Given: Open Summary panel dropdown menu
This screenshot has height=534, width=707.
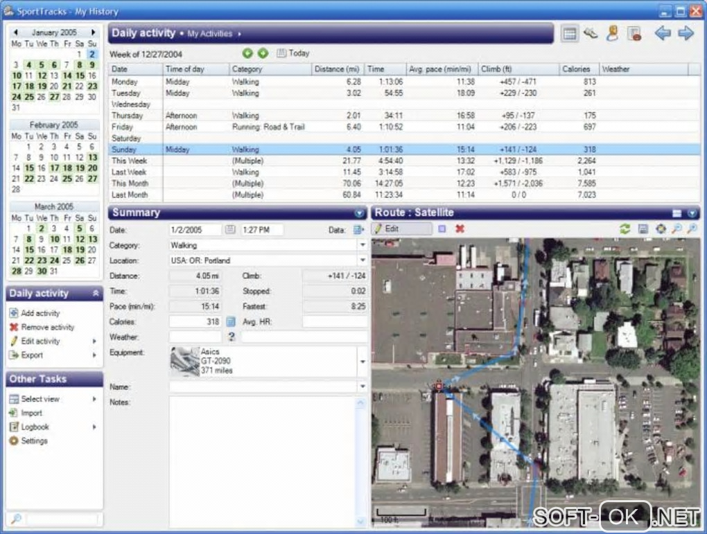Looking at the screenshot, I should [x=359, y=213].
